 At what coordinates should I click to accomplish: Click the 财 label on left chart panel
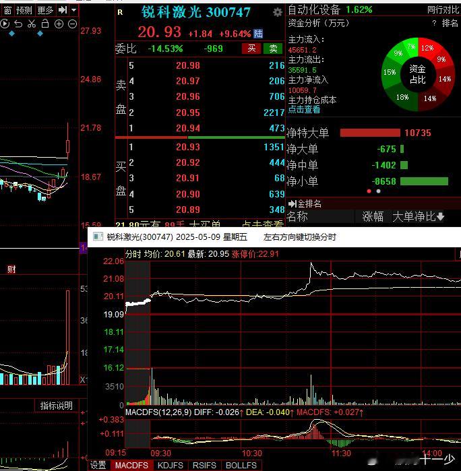pos(11,269)
